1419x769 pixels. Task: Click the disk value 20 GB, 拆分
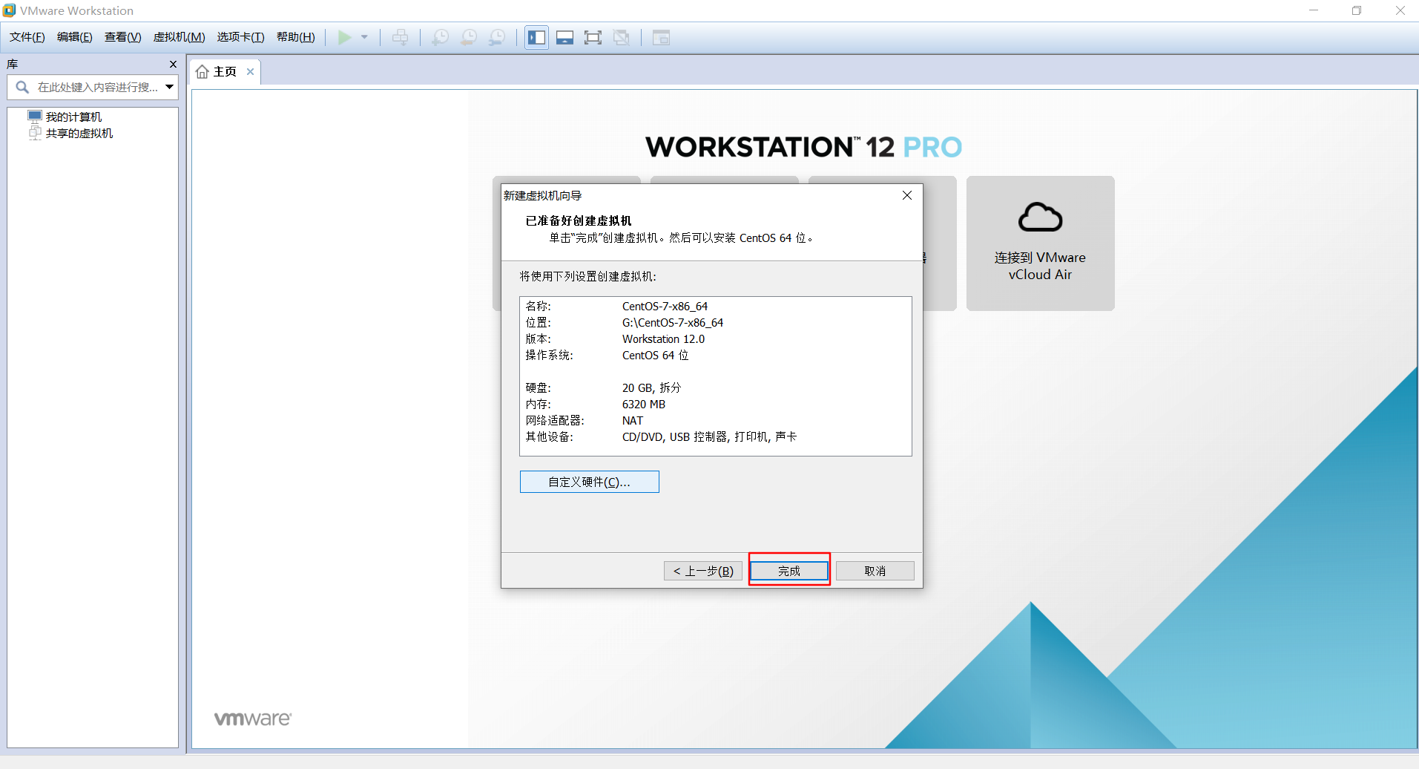[x=651, y=388]
